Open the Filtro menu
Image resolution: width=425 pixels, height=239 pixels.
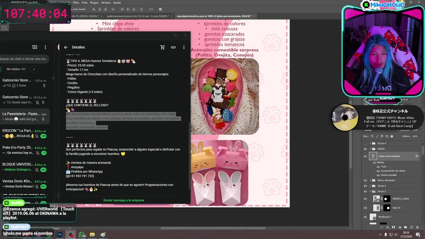coord(76,3)
